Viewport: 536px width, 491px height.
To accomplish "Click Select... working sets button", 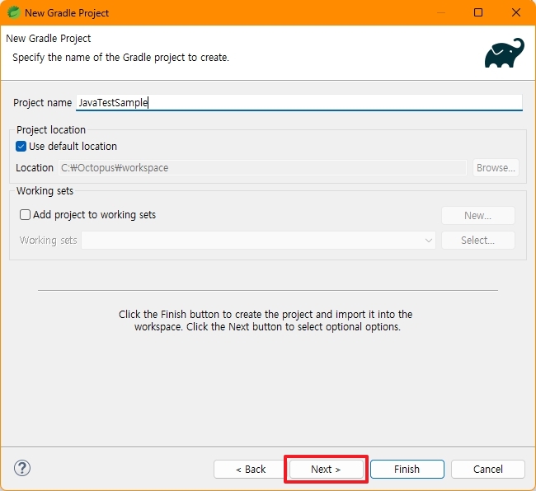I will pos(478,240).
